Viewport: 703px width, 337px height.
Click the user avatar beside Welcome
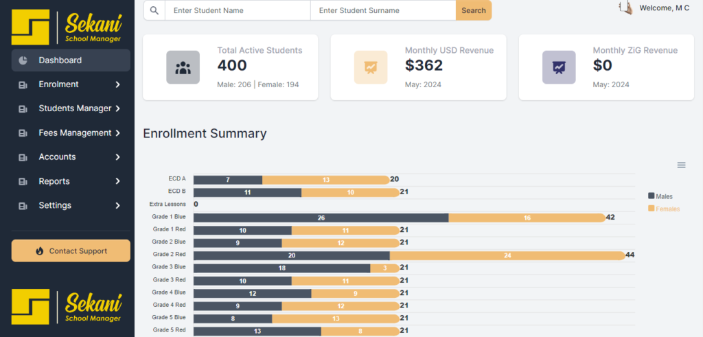click(x=625, y=8)
